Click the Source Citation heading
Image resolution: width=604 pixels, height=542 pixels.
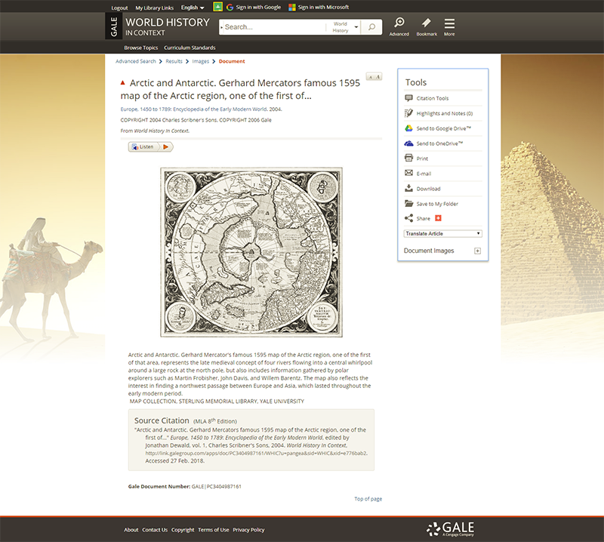(x=162, y=420)
